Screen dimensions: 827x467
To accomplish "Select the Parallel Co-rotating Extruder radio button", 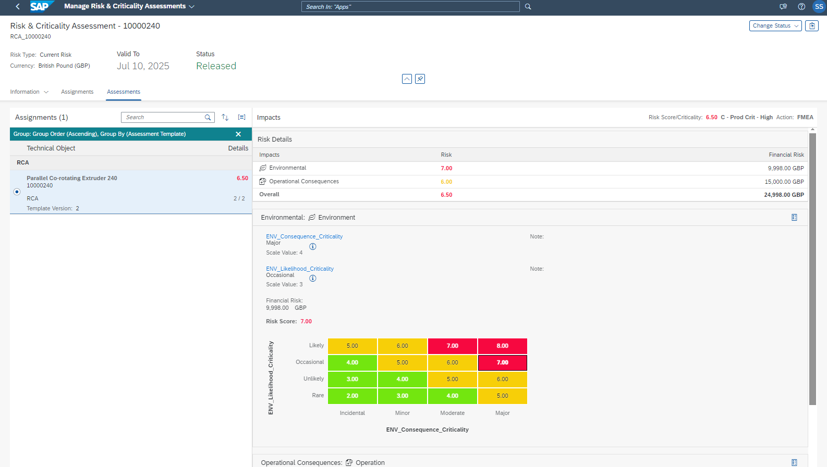I will point(17,192).
